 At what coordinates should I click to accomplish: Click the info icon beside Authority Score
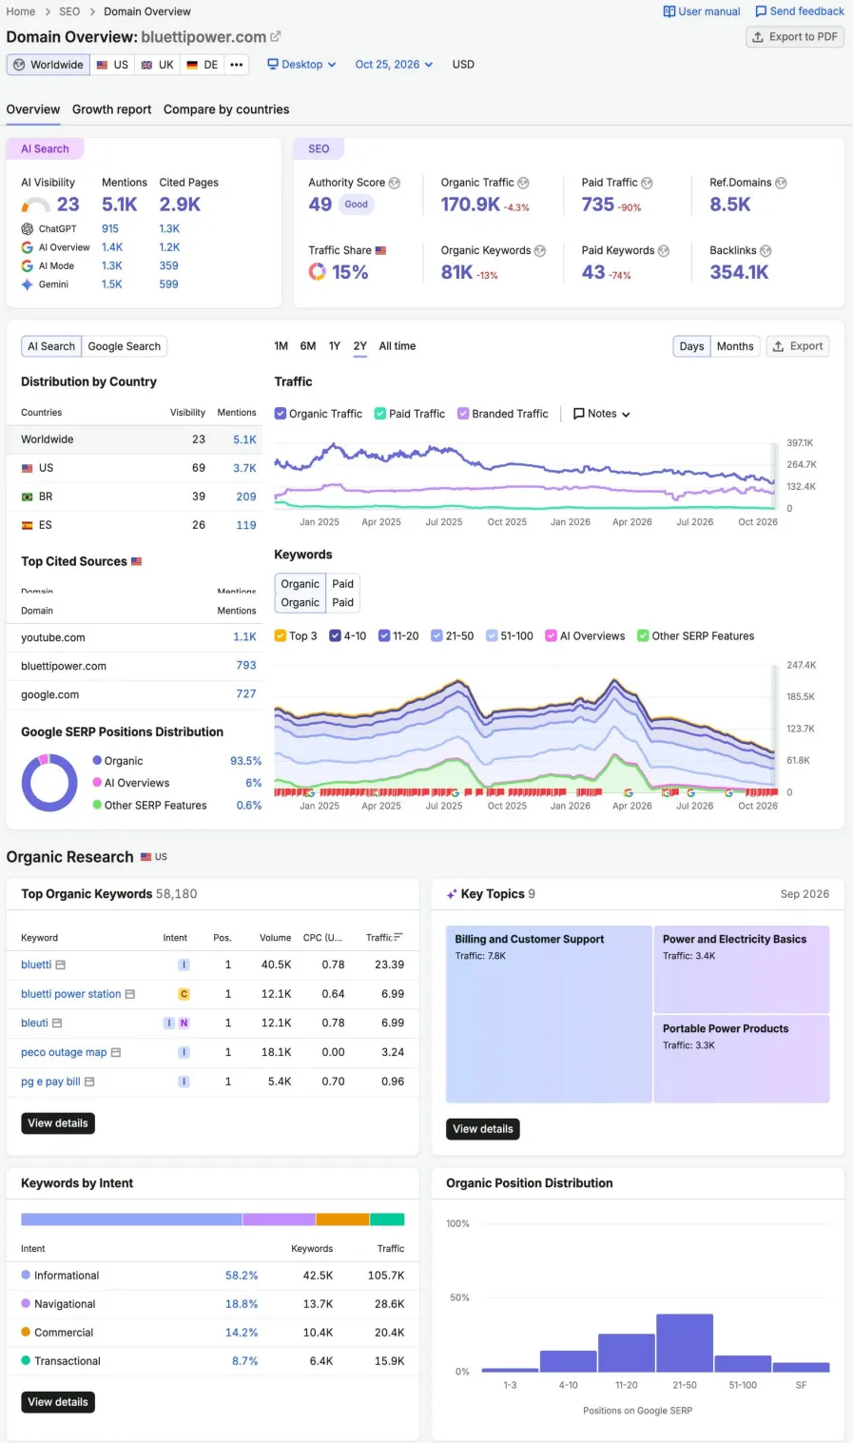point(395,183)
